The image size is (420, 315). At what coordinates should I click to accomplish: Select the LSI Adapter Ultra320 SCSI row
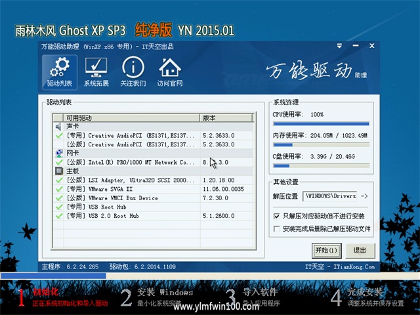tap(130, 179)
